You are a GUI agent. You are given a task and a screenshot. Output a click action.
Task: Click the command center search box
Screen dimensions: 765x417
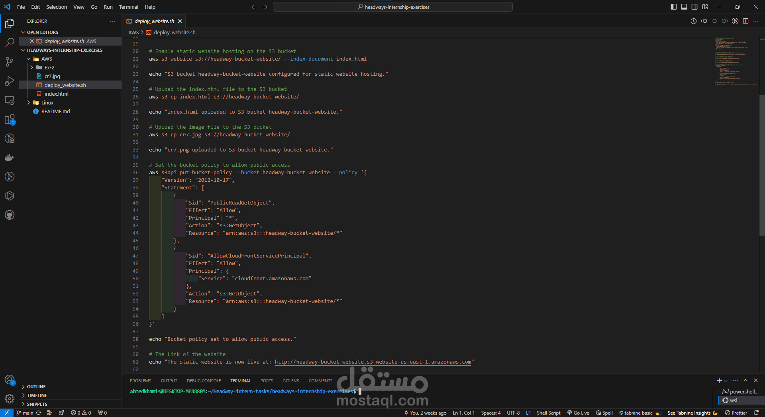[393, 7]
